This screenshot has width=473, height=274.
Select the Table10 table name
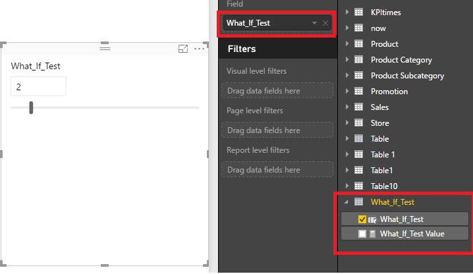pyautogui.click(x=384, y=186)
